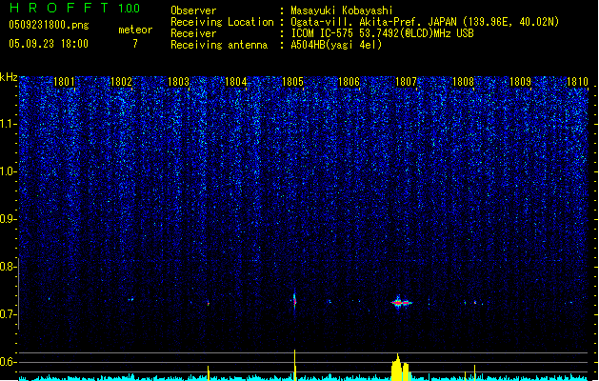599x381 pixels.
Task: Click the yellow power spike near 1808
Action: (475, 373)
